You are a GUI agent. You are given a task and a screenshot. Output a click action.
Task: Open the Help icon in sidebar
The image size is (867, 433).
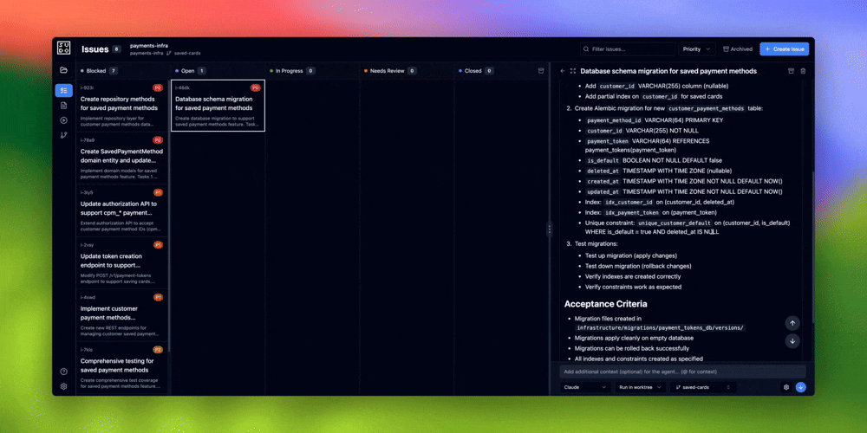(x=63, y=372)
